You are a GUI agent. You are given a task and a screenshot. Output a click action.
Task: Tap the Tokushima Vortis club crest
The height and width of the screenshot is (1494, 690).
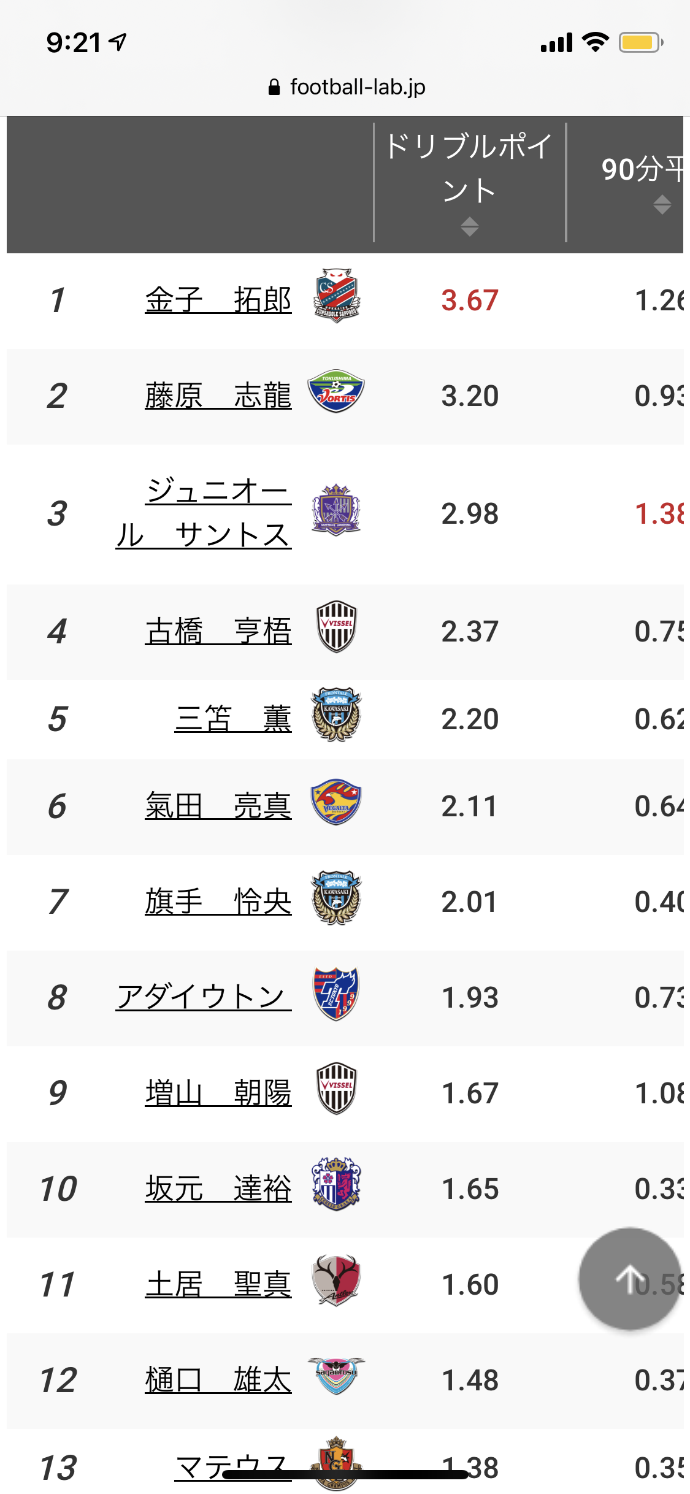coord(336,391)
